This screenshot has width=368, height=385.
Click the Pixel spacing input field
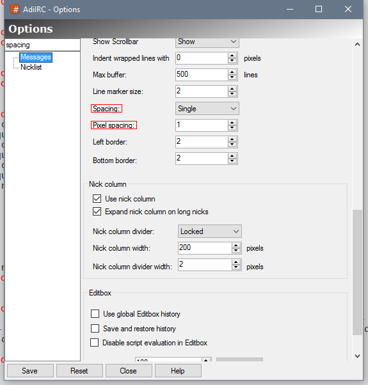tap(202, 125)
